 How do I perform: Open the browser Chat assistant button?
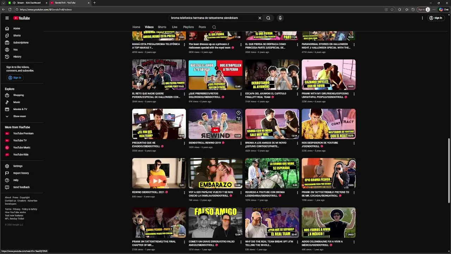point(443,10)
